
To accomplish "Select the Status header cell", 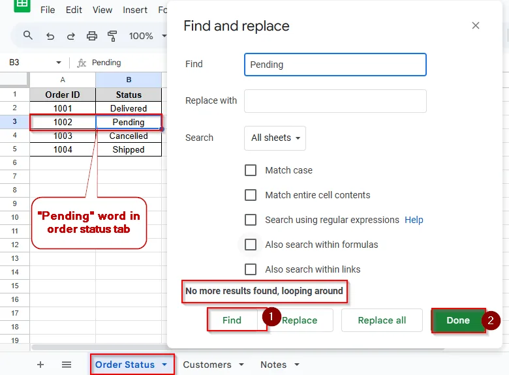I will click(129, 95).
